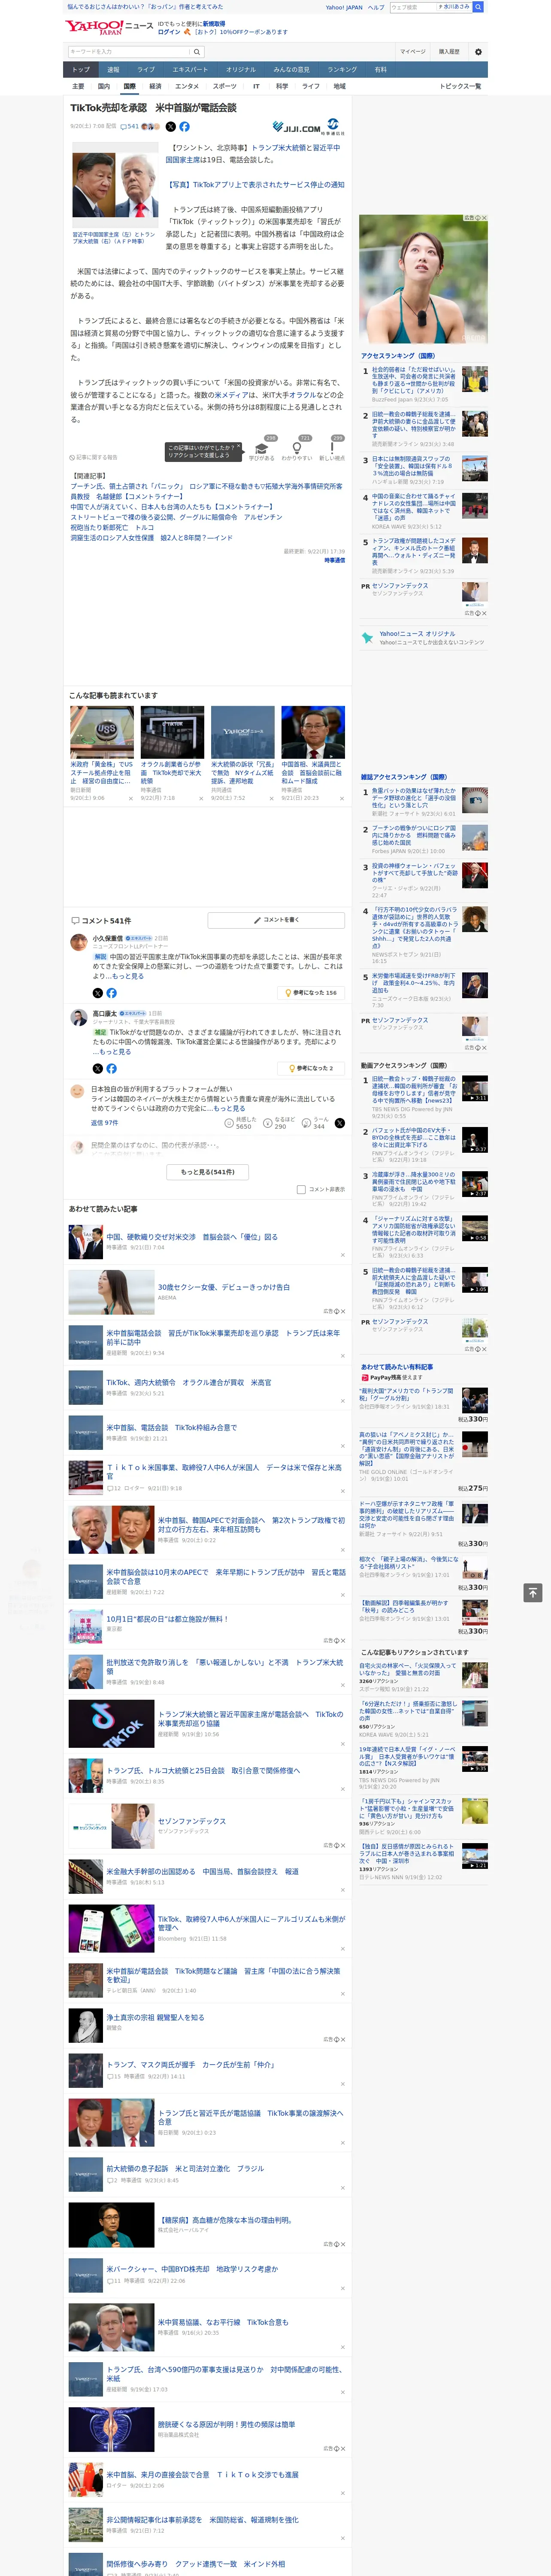Mark 小久保重信's comment 参考になった 156
Image resolution: width=551 pixels, height=2576 pixels.
click(x=311, y=993)
